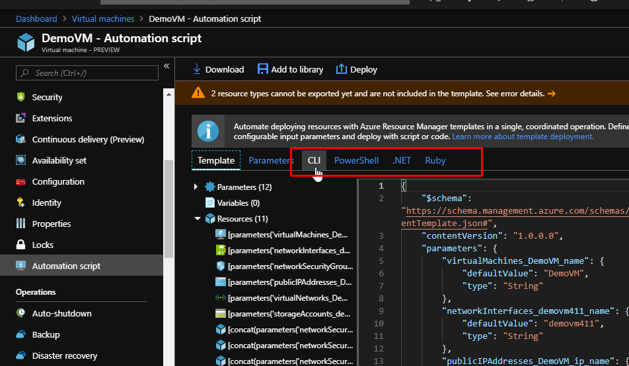Viewport: 629px width, 366px height.
Task: Select the publicIPAddresses_D... resource row
Action: coord(284,282)
